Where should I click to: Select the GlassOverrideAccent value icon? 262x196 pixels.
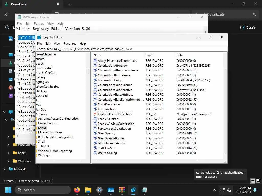(x=95, y=143)
